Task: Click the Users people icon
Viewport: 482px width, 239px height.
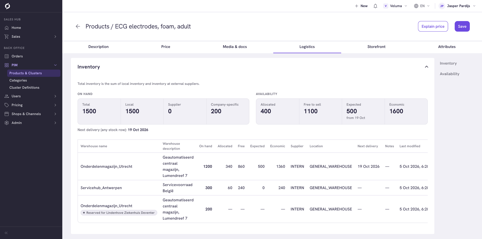Action: pyautogui.click(x=7, y=96)
